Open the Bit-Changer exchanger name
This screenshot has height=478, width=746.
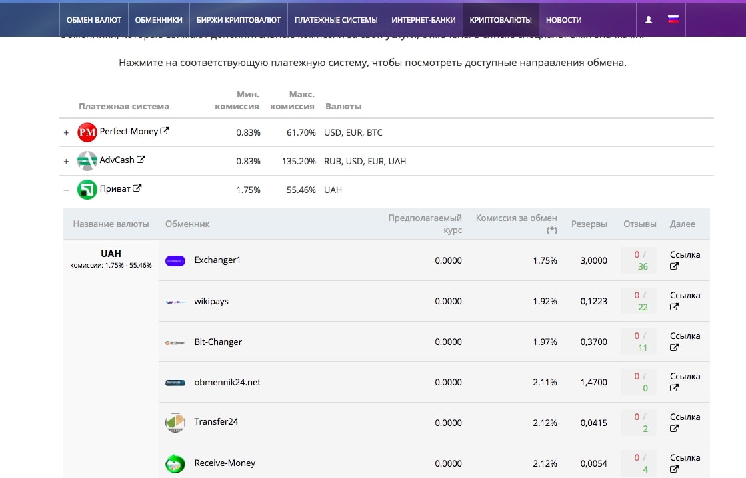218,342
